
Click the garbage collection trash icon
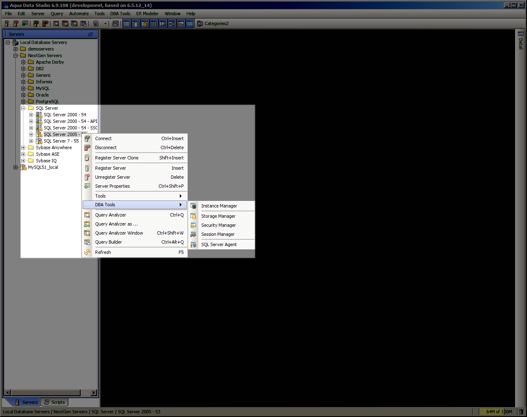coord(521,412)
